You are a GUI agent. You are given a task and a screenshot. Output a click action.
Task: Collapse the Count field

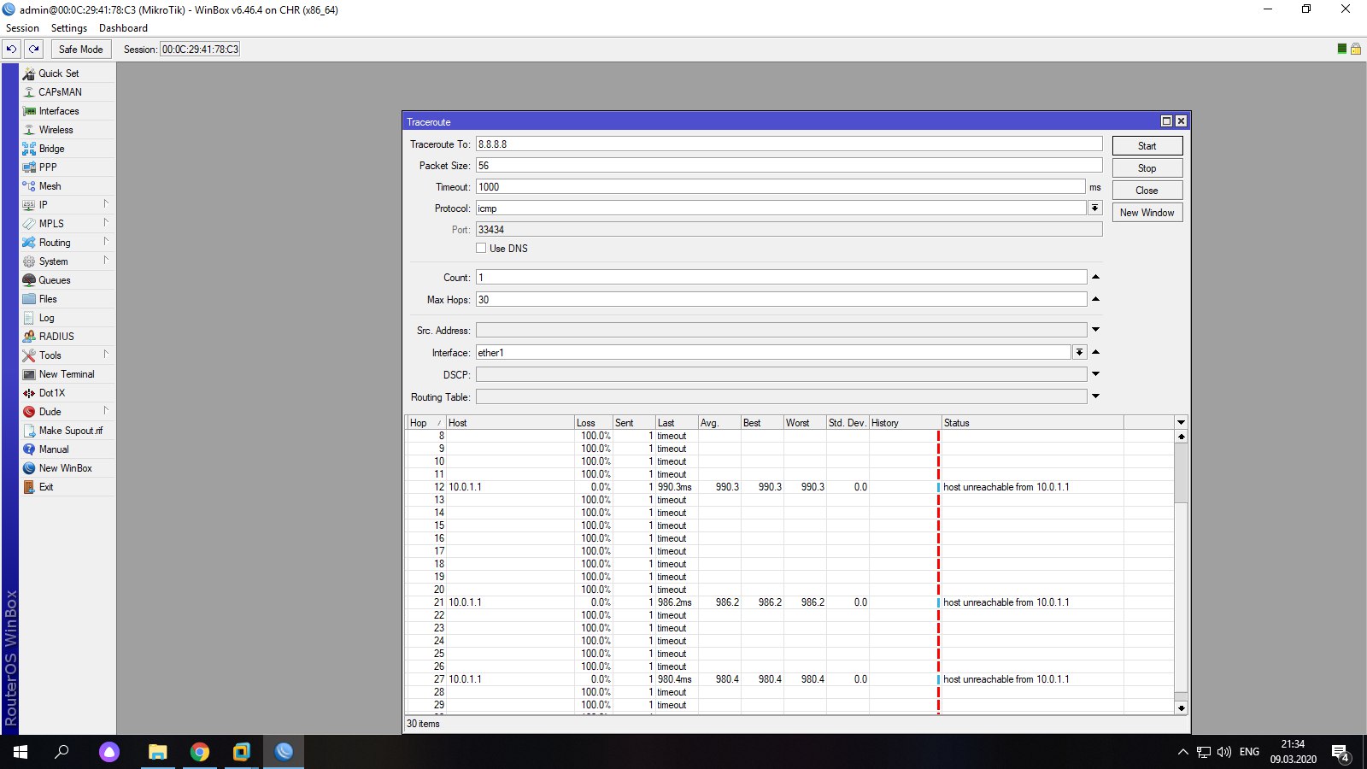1095,277
